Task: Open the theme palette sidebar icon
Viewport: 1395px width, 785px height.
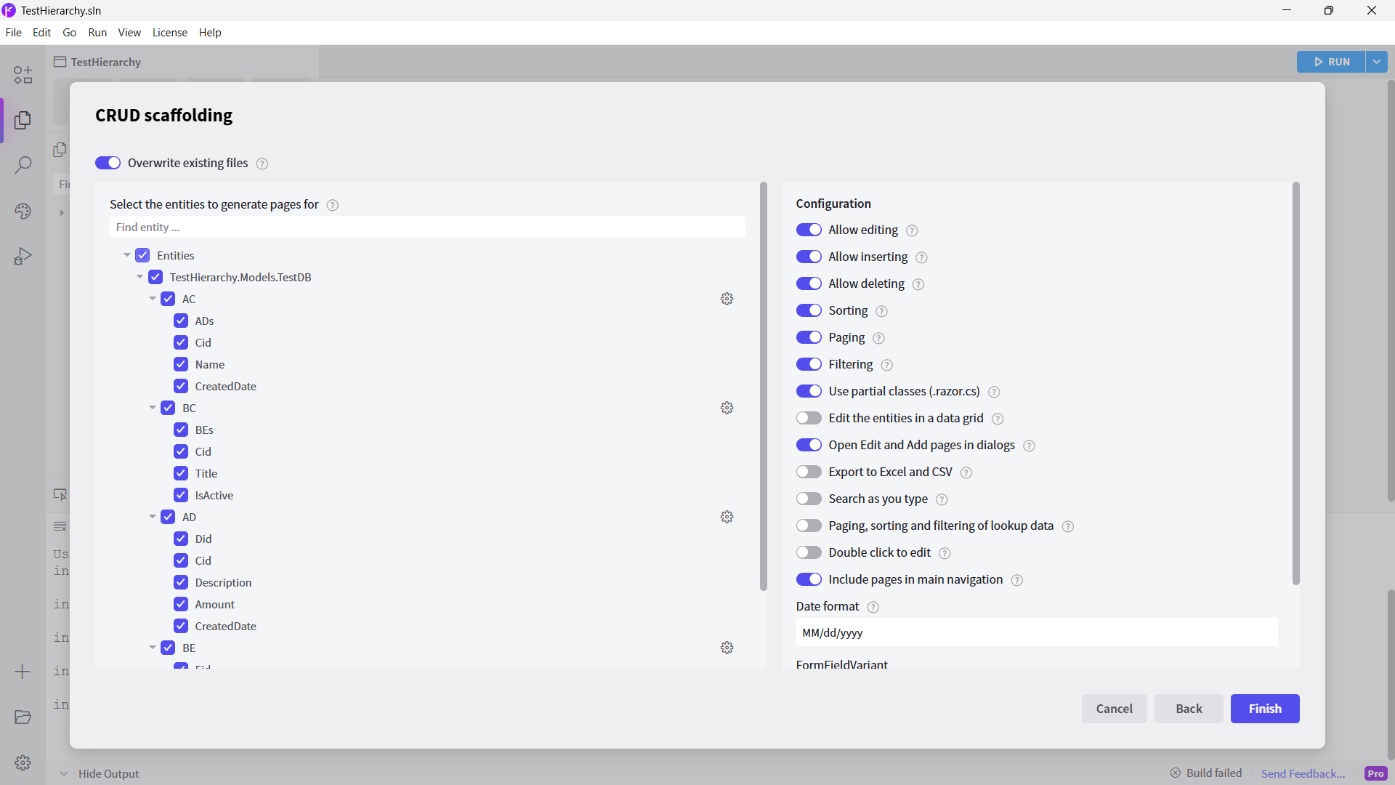Action: (23, 211)
